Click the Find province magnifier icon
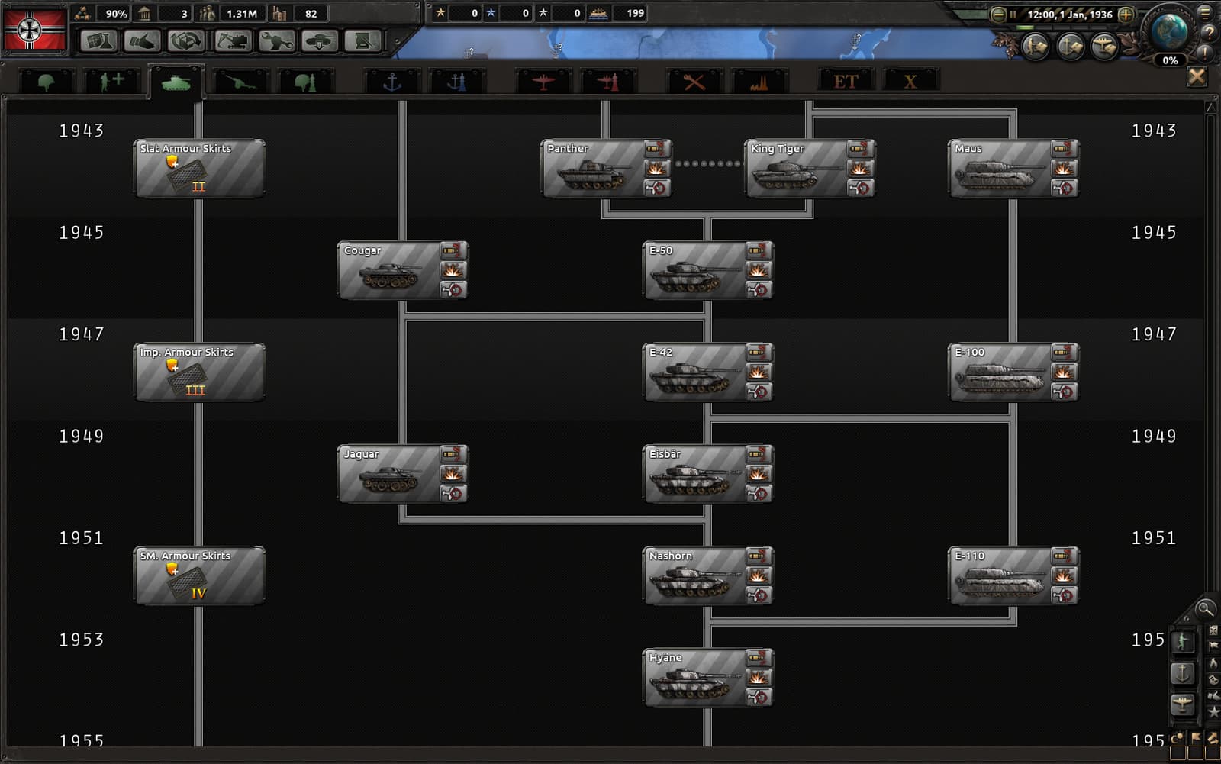This screenshot has width=1221, height=764. click(1205, 608)
